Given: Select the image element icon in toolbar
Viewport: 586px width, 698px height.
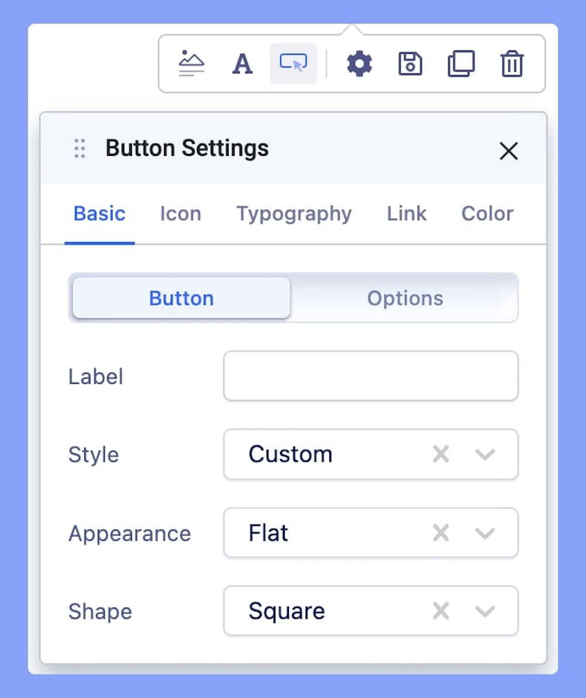Looking at the screenshot, I should 192,63.
